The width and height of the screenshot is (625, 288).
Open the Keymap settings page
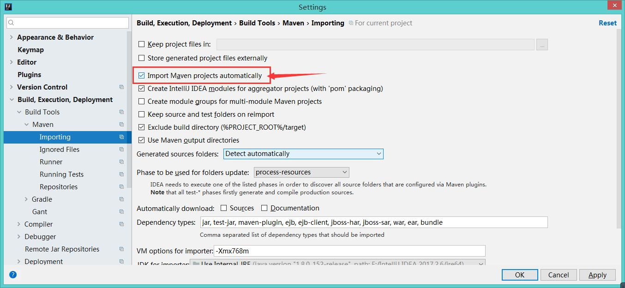30,49
